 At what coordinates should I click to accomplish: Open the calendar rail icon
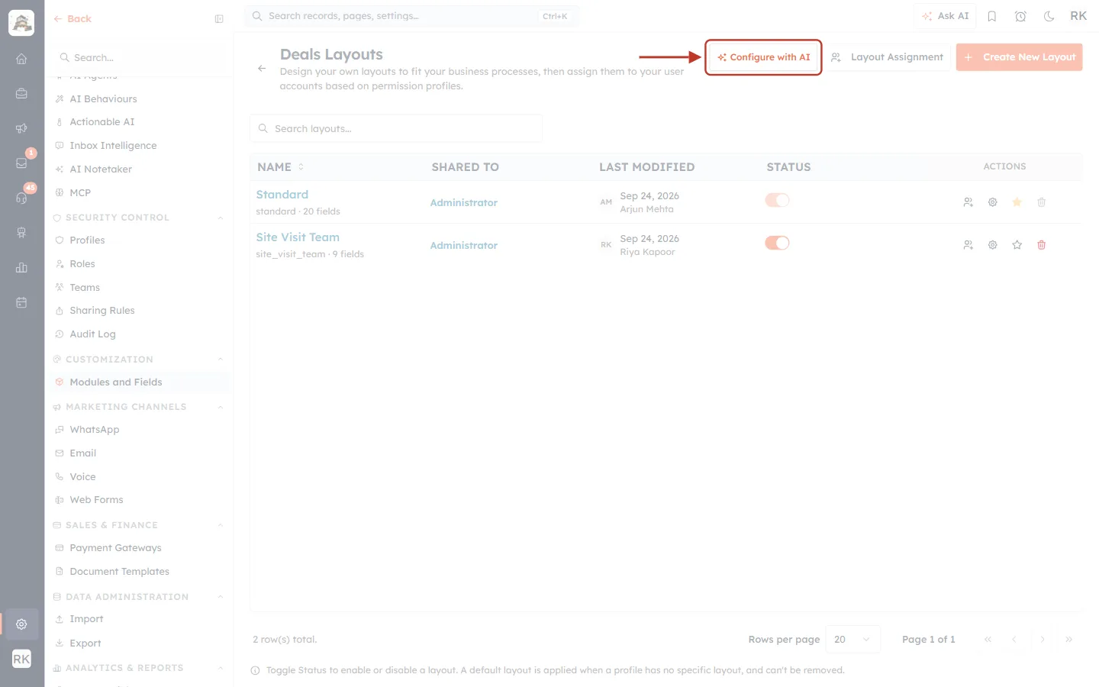[x=21, y=302]
